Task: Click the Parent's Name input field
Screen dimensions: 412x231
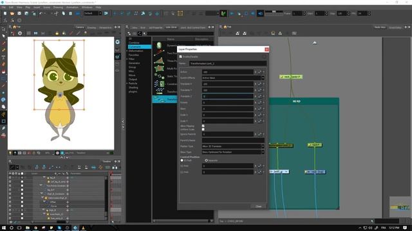Action: (x=233, y=141)
